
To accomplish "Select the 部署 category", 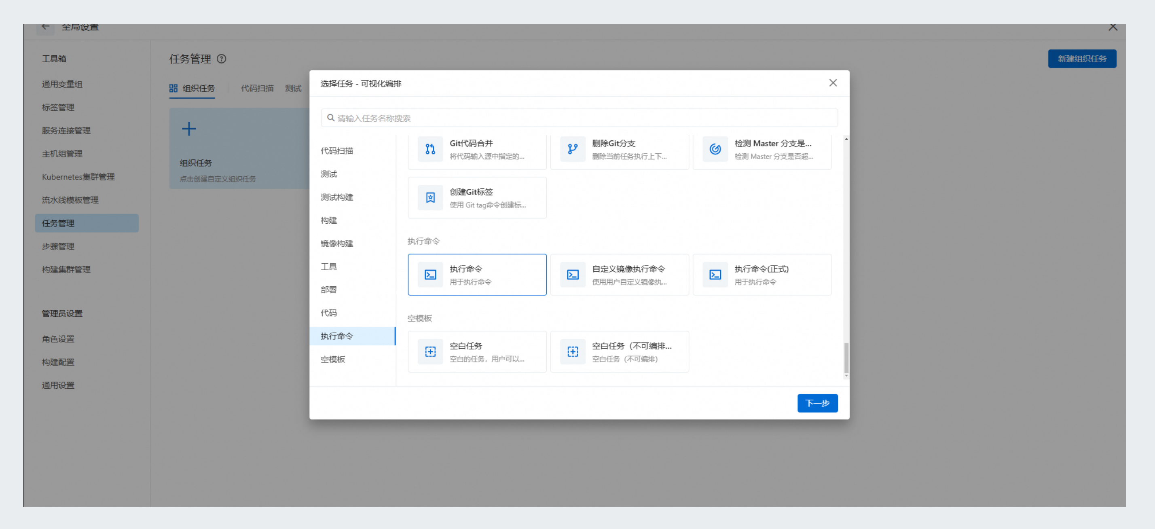I will tap(329, 290).
